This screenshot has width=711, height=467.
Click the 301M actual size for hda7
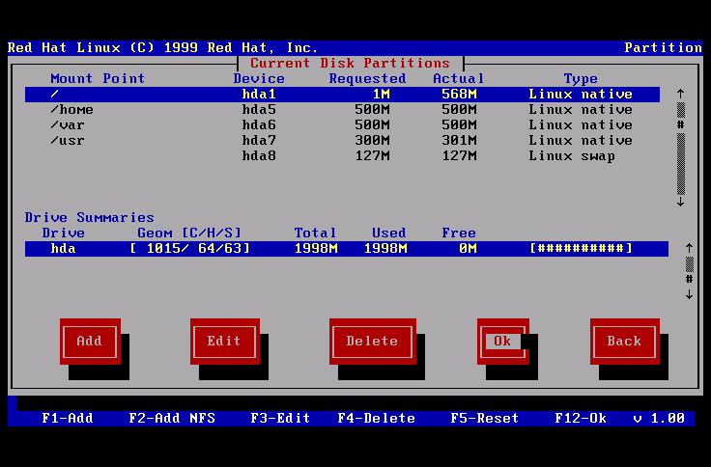click(459, 141)
